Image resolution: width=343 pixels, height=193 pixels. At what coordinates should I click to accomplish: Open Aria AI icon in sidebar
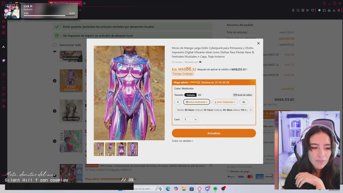pos(3,47)
